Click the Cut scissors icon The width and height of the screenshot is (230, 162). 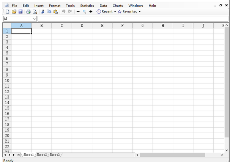coord(43,12)
